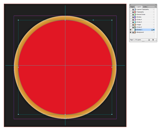Show the Strokes layer
This screenshot has height=131, width=161.
[131, 17]
